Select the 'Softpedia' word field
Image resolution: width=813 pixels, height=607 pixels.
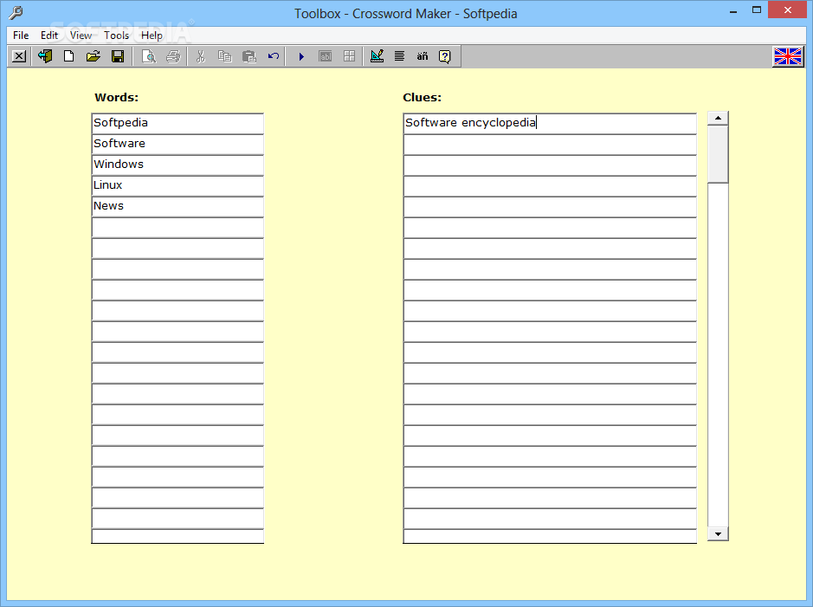click(x=177, y=123)
